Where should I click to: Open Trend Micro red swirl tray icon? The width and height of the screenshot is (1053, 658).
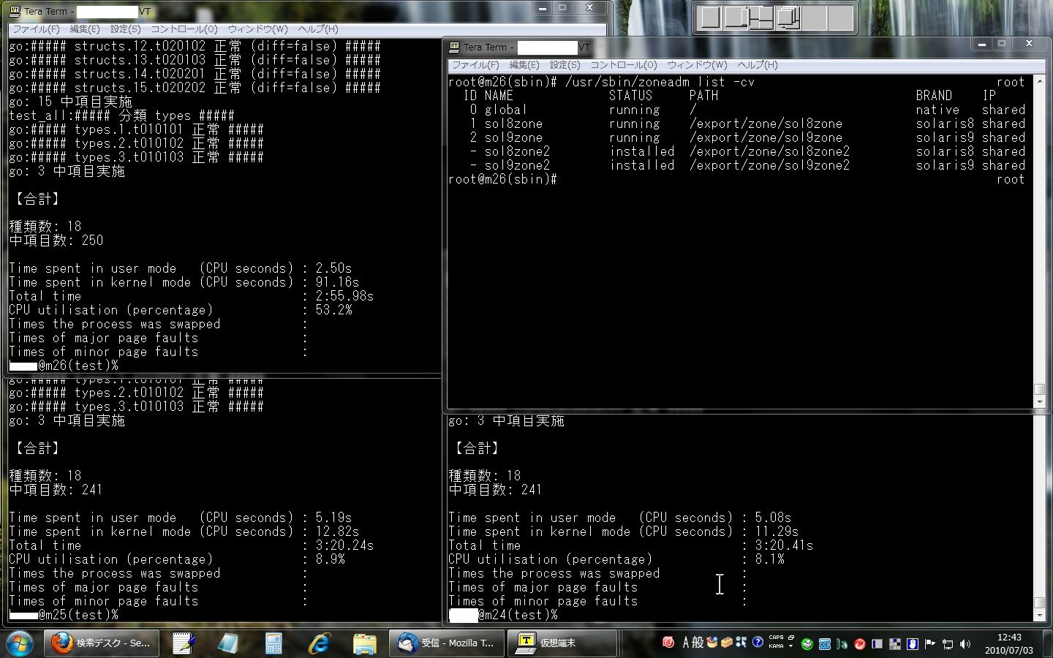pos(860,644)
